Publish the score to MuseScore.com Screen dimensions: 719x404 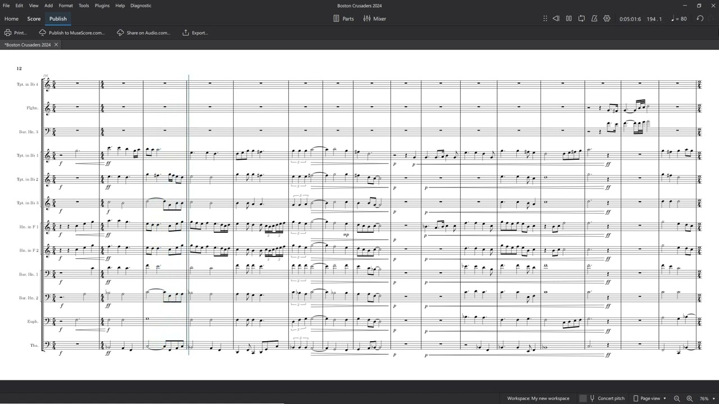click(x=72, y=33)
